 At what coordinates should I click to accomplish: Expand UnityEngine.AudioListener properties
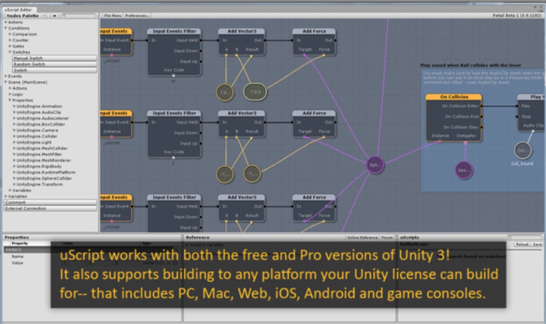[x=14, y=118]
